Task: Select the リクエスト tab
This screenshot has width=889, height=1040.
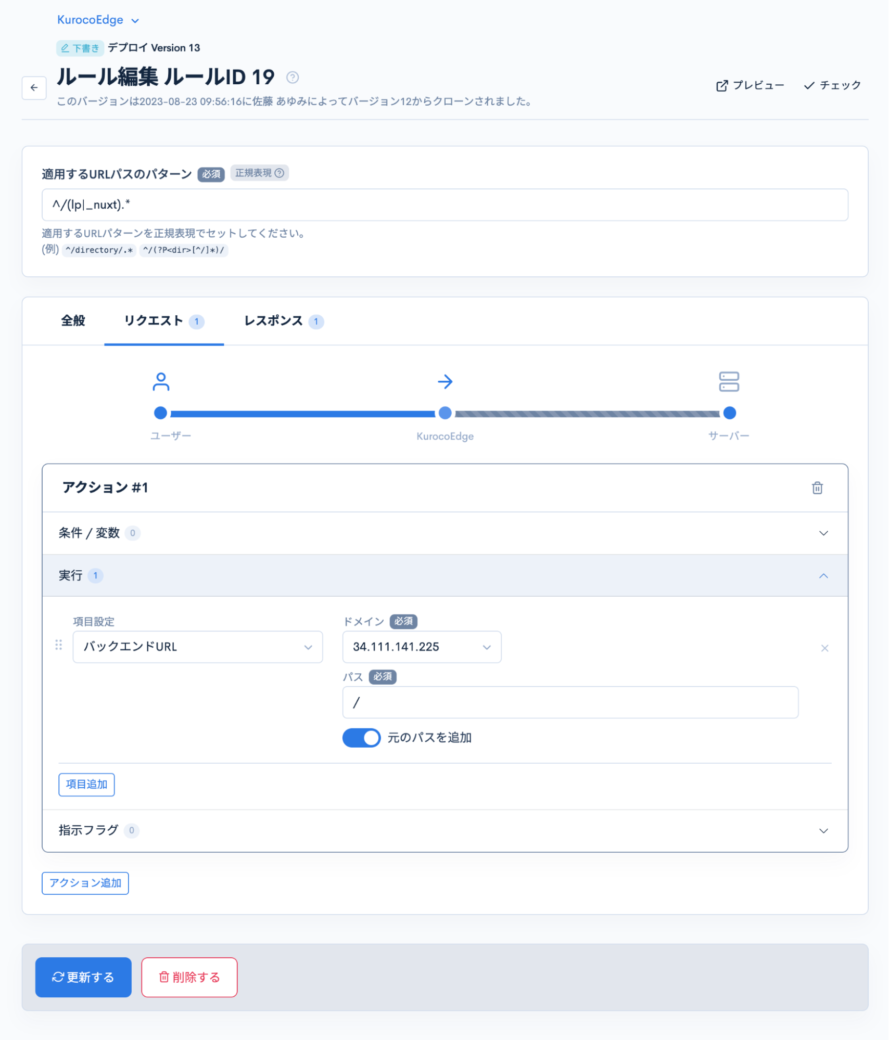Action: [164, 320]
